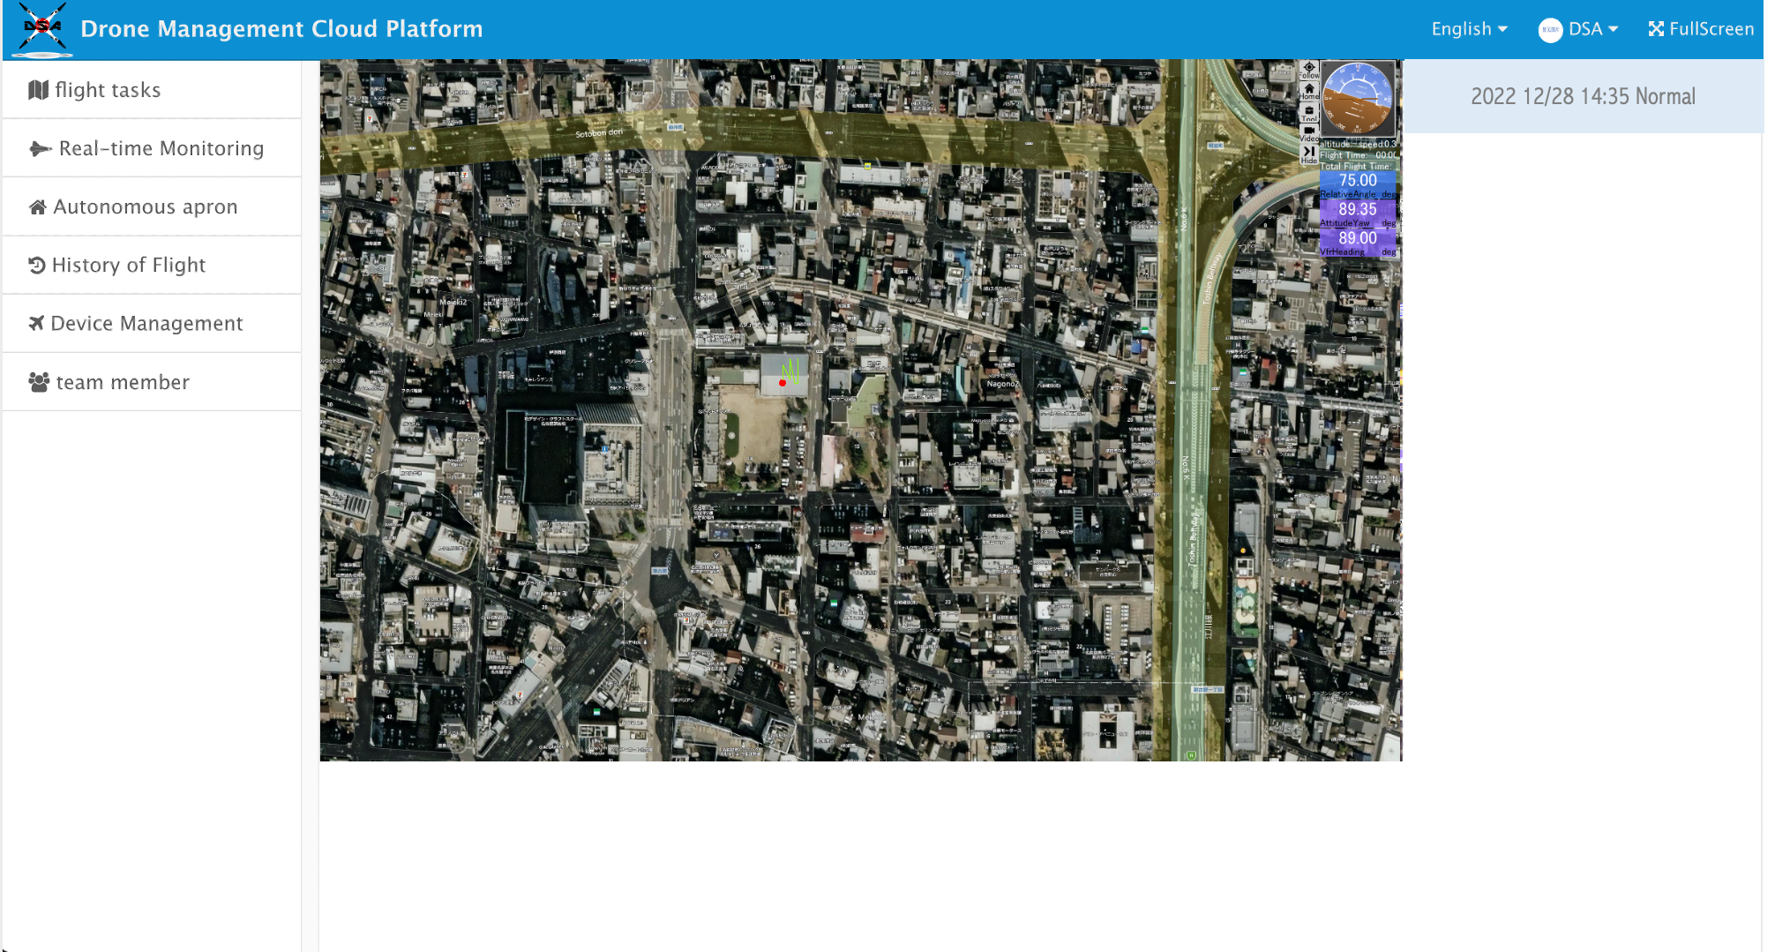
Task: Open History of Flight page
Action: coord(128,265)
